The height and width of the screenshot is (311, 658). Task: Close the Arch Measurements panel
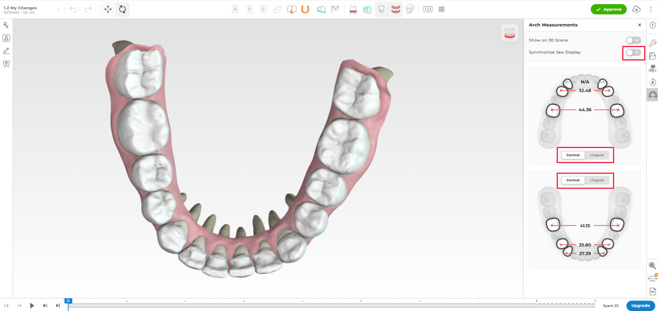tap(639, 25)
